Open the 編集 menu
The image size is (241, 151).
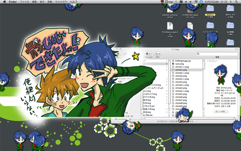(x=34, y=2)
